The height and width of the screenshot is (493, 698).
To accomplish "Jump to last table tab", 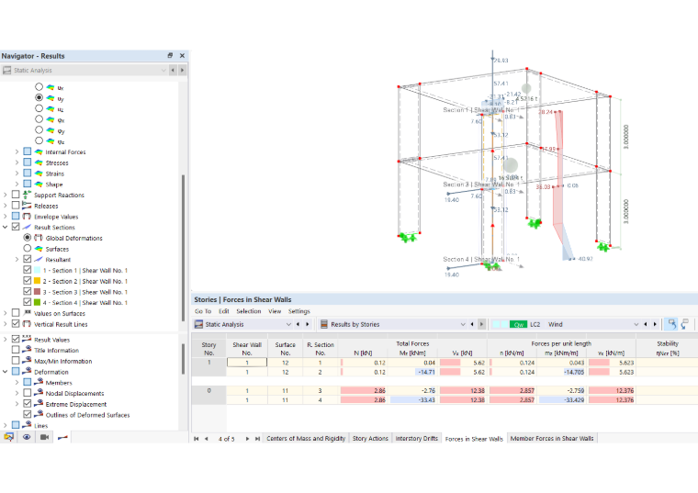I will point(257,439).
